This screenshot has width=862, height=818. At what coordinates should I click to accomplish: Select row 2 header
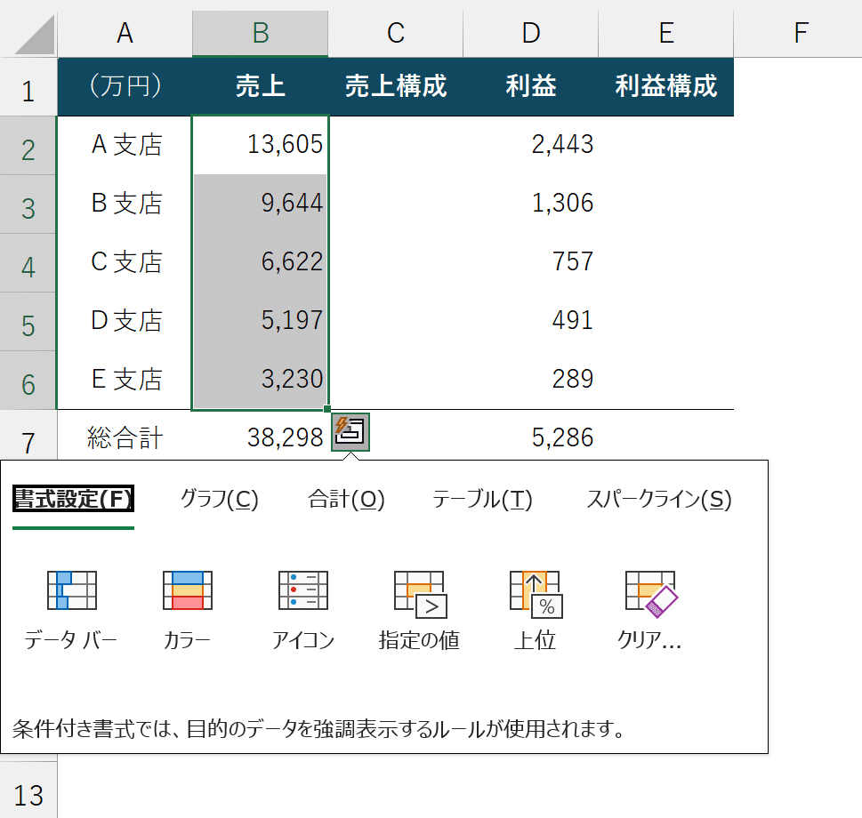pos(28,146)
